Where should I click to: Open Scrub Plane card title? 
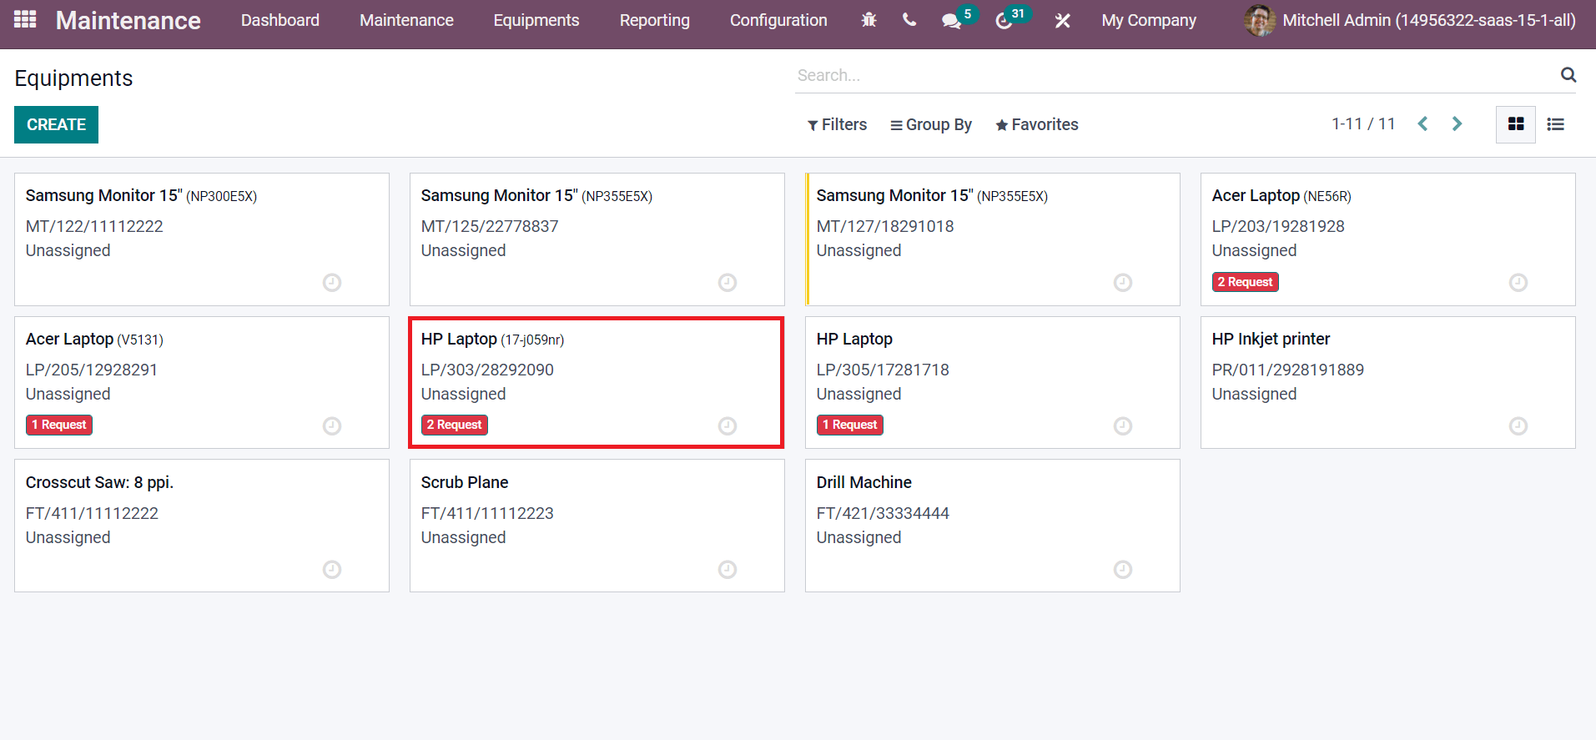coord(465,482)
